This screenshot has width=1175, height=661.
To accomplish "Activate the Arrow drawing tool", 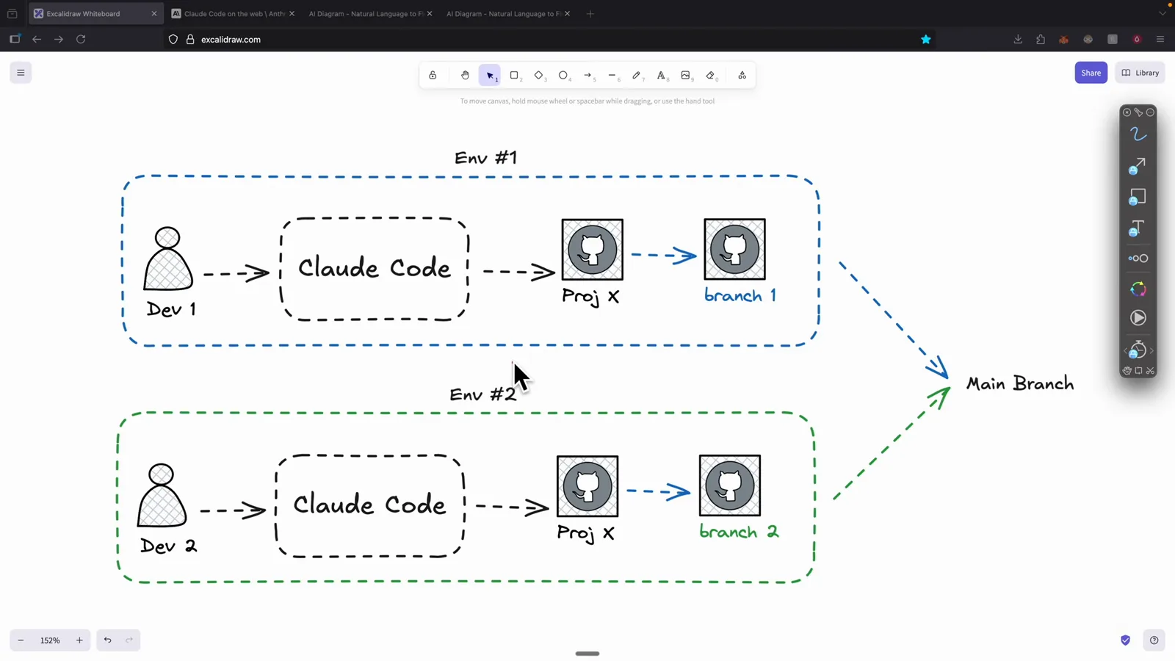I will point(587,76).
